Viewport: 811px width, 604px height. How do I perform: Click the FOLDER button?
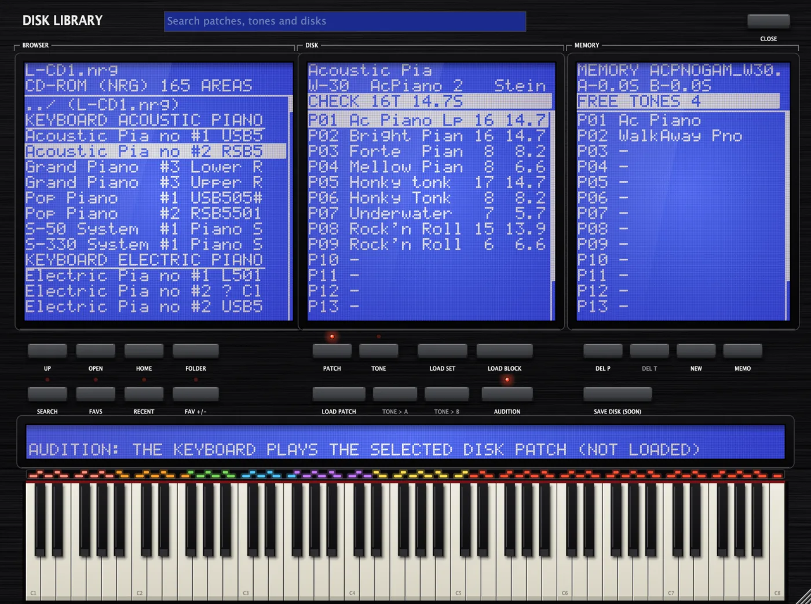(196, 351)
